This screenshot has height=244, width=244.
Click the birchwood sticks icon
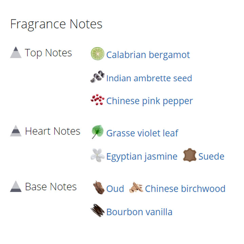[136, 187]
